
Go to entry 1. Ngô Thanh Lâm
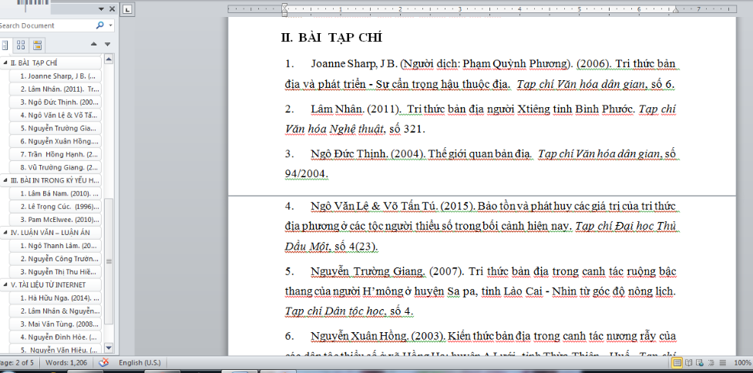55,246
